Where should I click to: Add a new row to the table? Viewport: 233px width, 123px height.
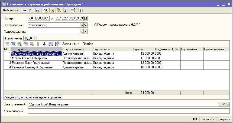(x=7, y=44)
